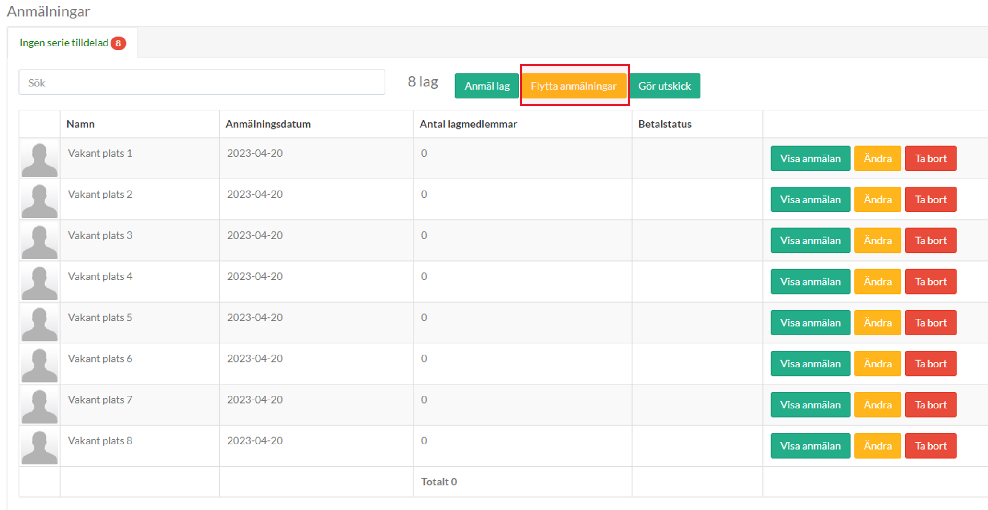
Task: Select the Vakant plats 5 name link
Action: pos(100,318)
